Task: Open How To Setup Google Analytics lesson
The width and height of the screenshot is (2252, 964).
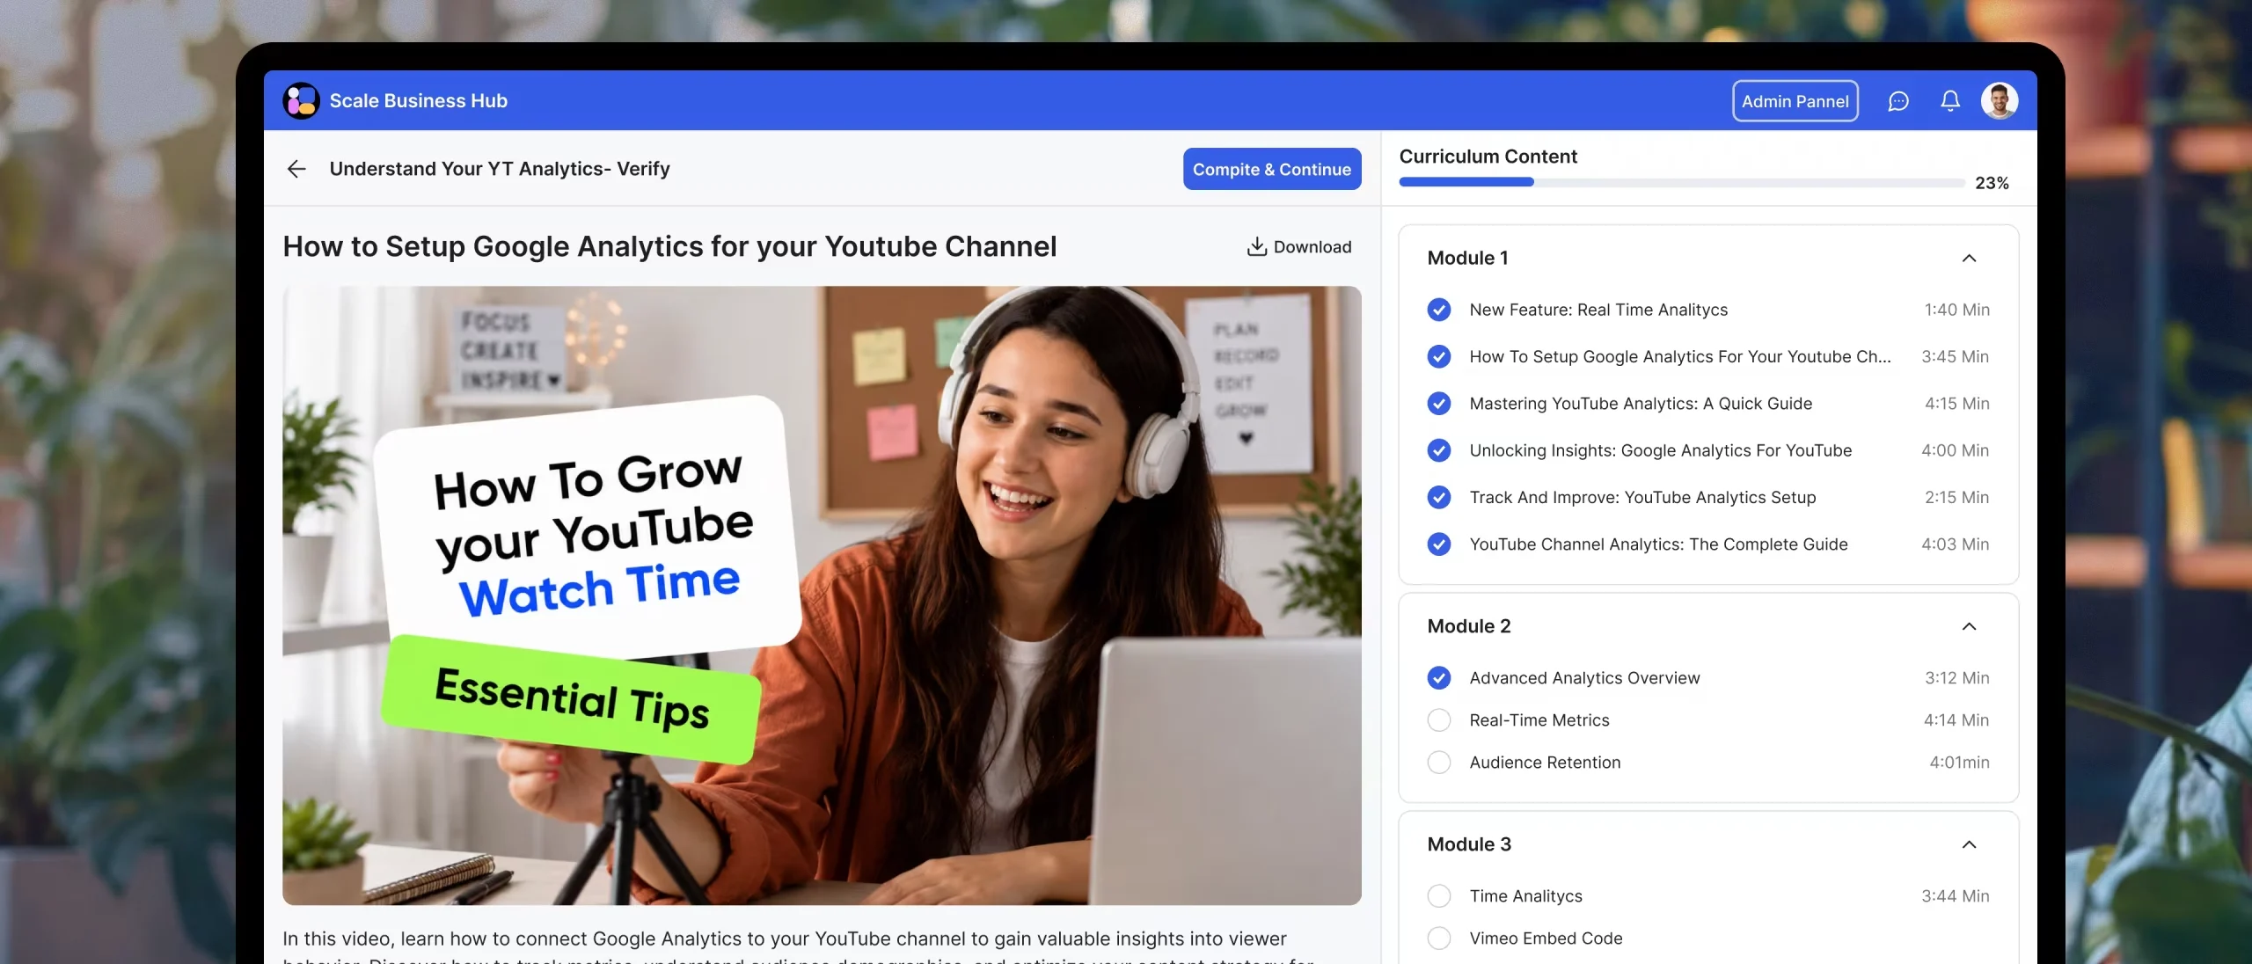Action: click(1680, 356)
